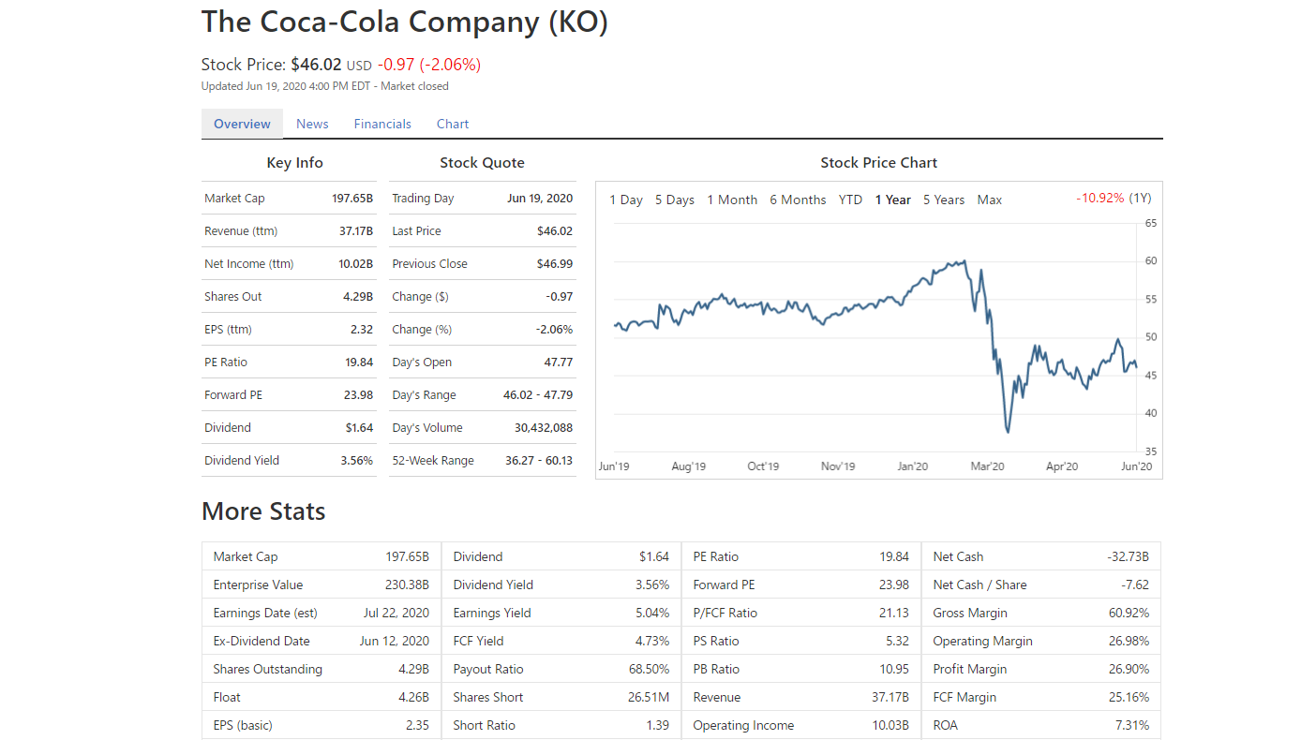Viewport: 1316px width, 740px height.
Task: Click EPS (basic) value 2.35
Action: tap(417, 726)
